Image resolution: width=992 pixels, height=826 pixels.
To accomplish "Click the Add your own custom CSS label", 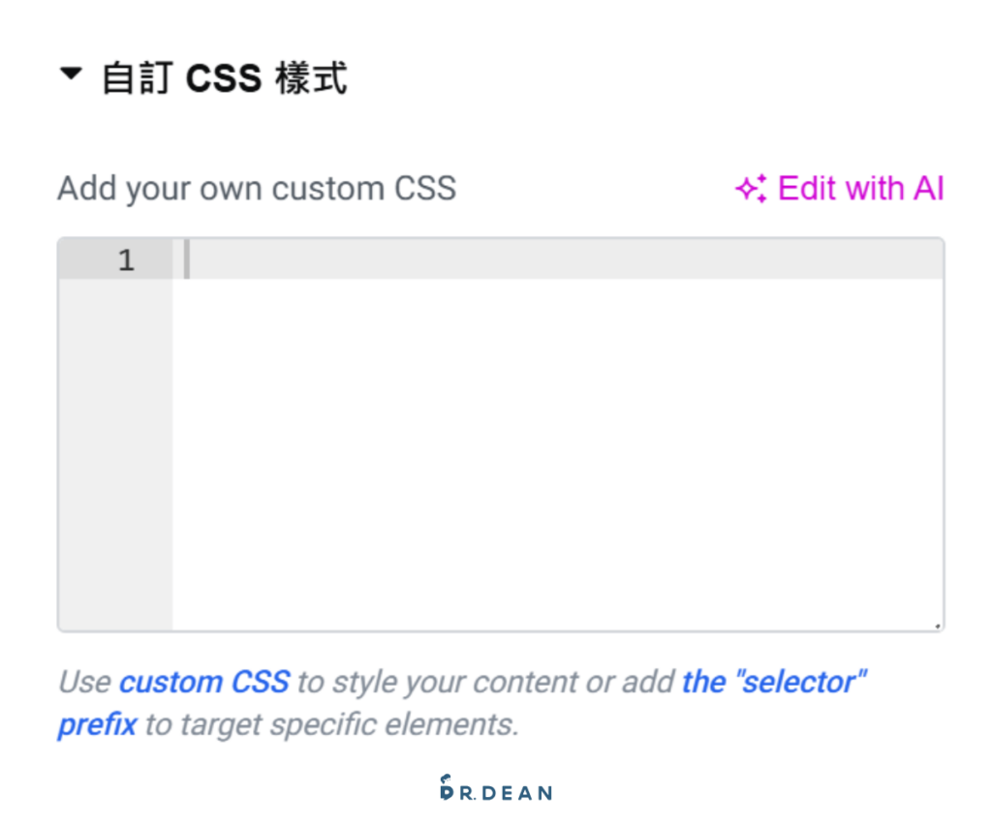I will (258, 188).
